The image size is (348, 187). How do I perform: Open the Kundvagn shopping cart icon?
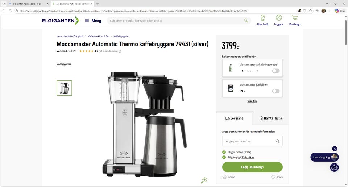[294, 18]
